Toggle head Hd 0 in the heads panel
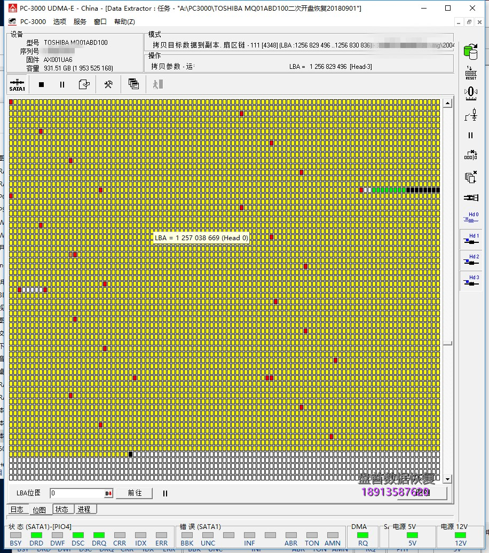Viewport: 489px width, 553px height. 470,218
